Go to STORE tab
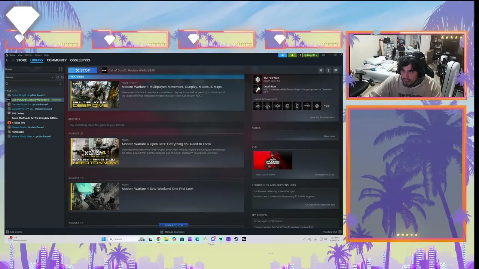The width and height of the screenshot is (479, 269). [21, 60]
